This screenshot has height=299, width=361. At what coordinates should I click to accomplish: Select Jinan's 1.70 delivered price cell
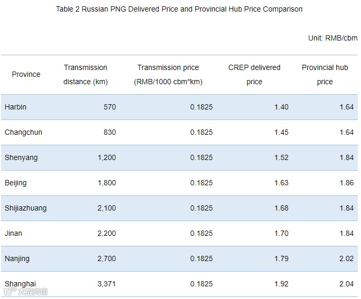tap(281, 233)
